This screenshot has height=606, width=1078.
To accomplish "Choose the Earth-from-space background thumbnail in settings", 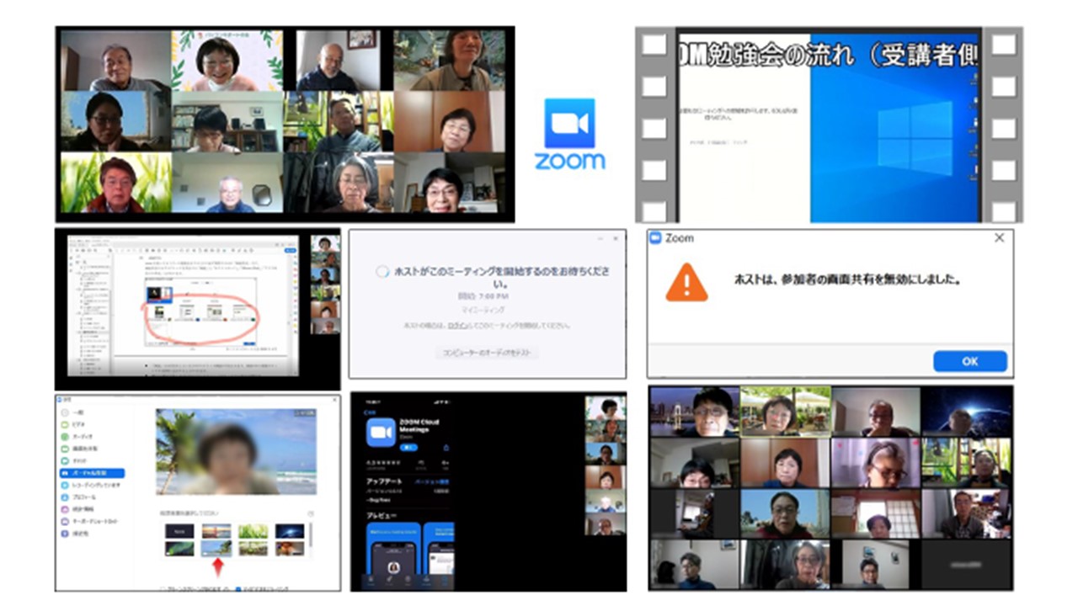I will click(x=290, y=531).
